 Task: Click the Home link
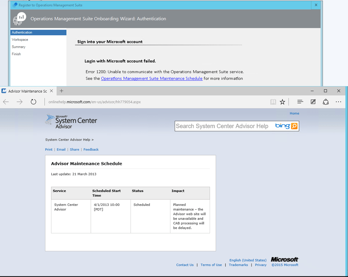click(x=294, y=113)
